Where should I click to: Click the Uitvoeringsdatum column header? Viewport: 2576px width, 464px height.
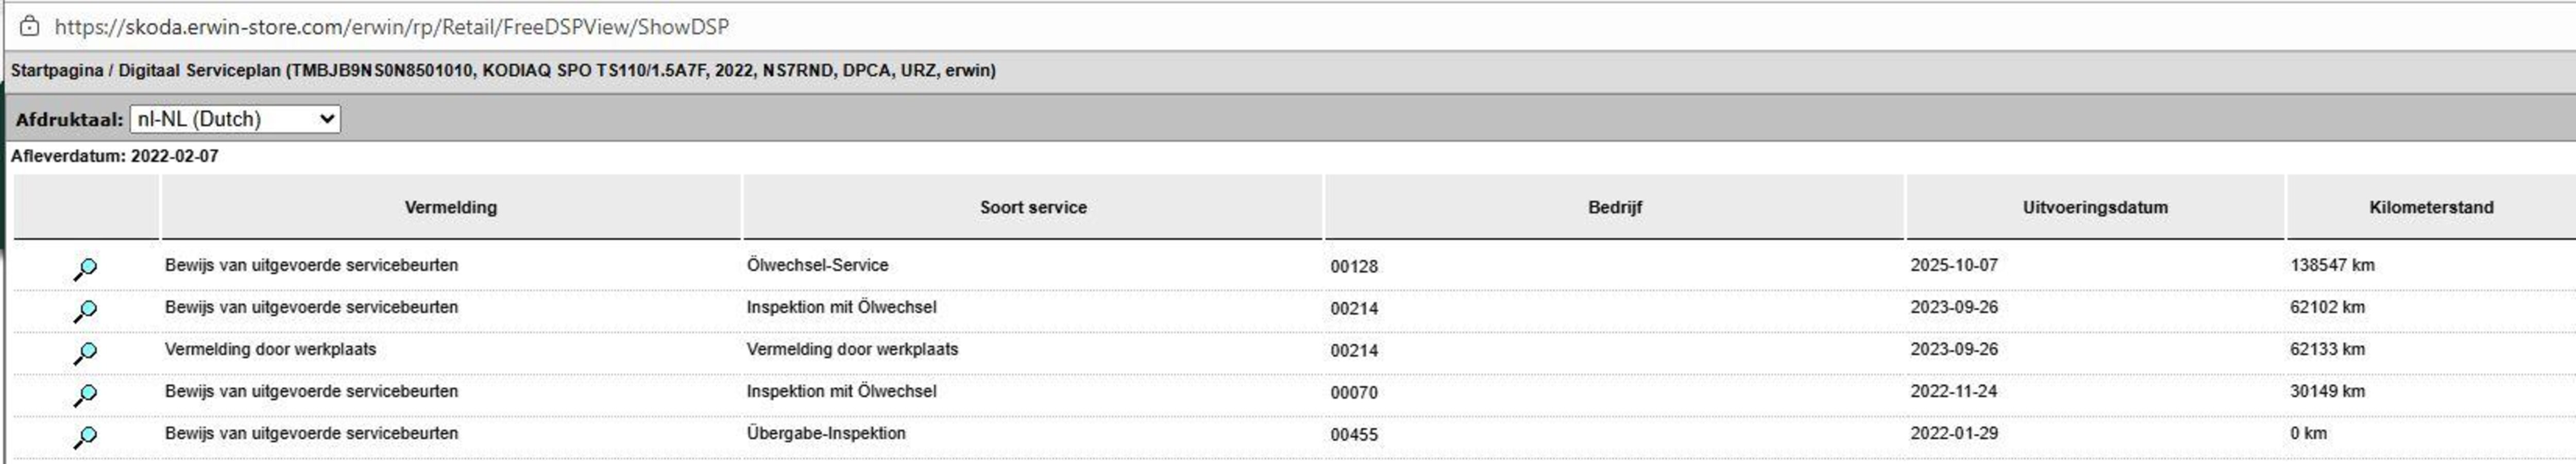2095,207
